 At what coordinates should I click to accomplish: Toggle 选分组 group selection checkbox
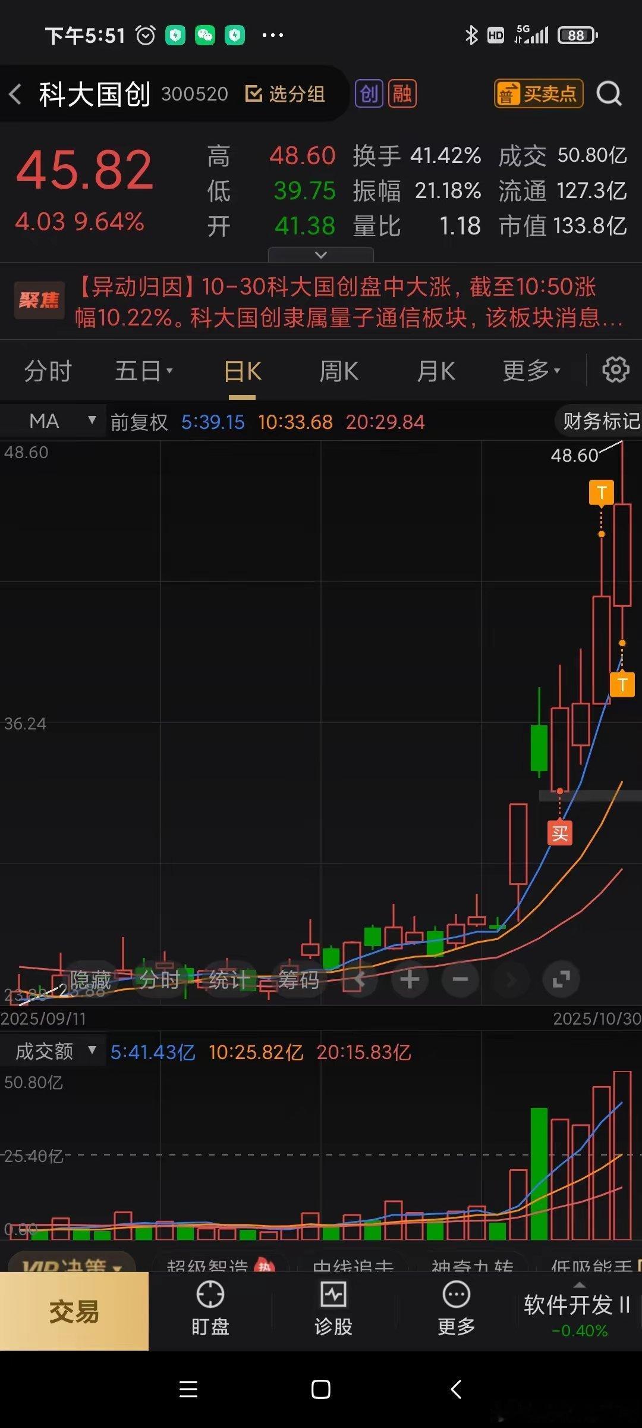coord(285,94)
